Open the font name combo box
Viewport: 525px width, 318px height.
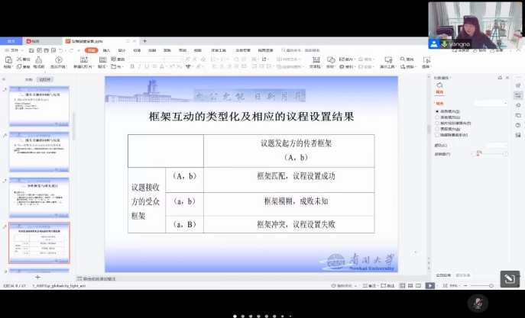(153, 59)
